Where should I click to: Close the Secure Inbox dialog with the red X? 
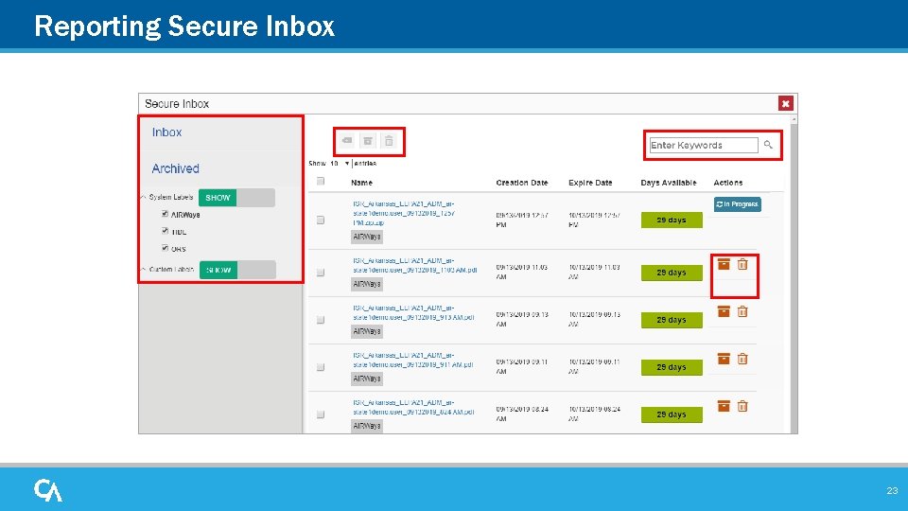pos(785,103)
